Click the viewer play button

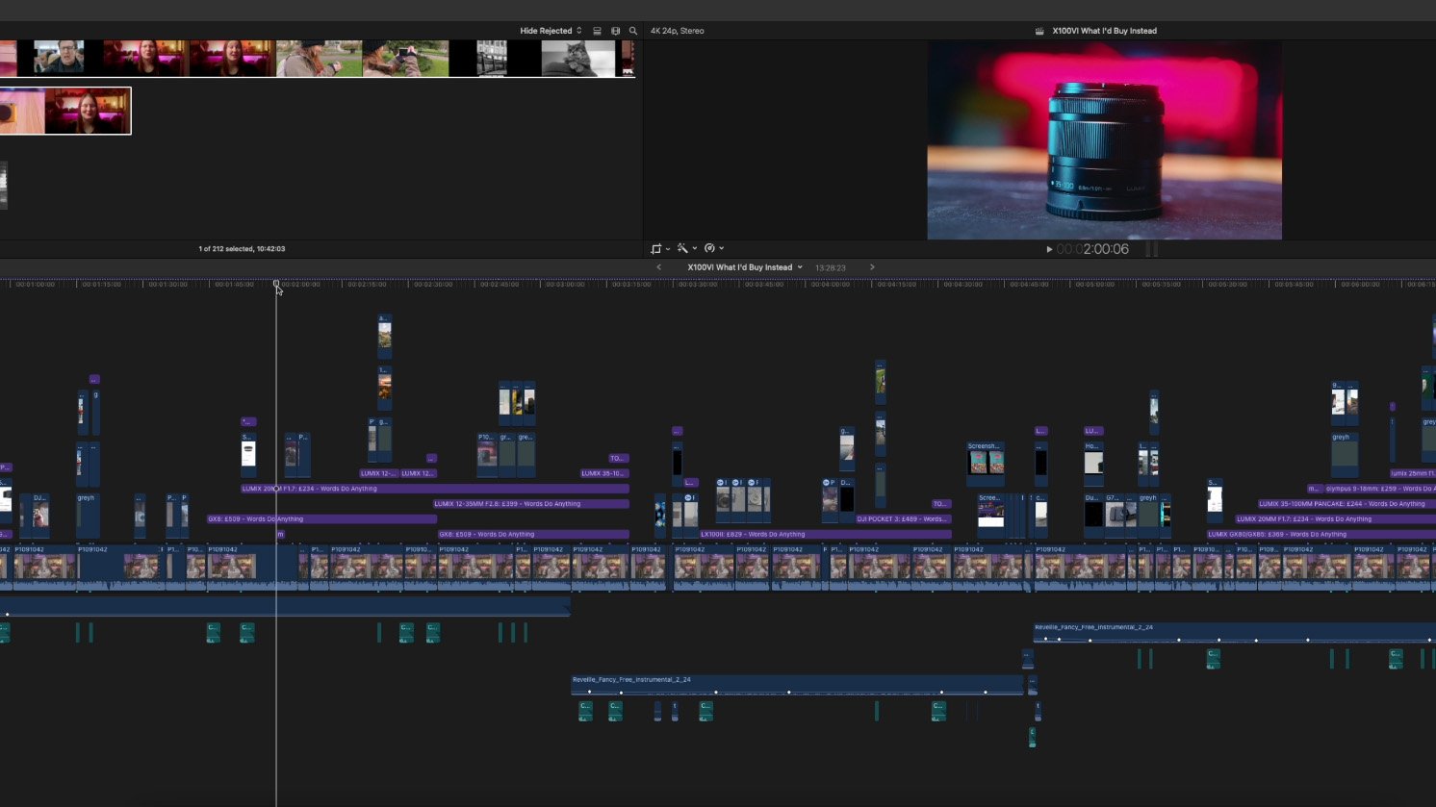point(1049,249)
